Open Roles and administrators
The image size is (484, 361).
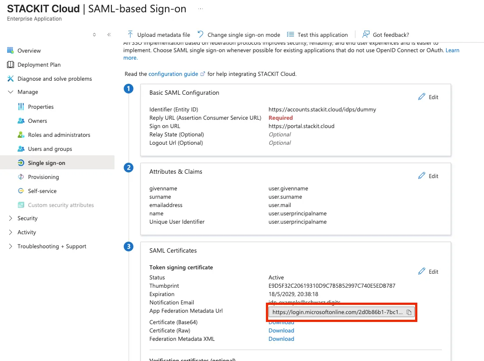tap(59, 135)
